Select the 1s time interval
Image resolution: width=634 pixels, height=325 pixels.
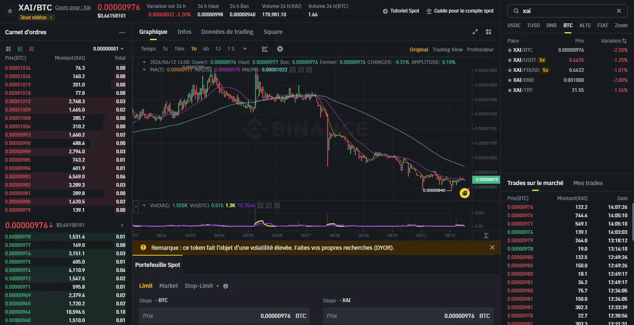pos(165,49)
